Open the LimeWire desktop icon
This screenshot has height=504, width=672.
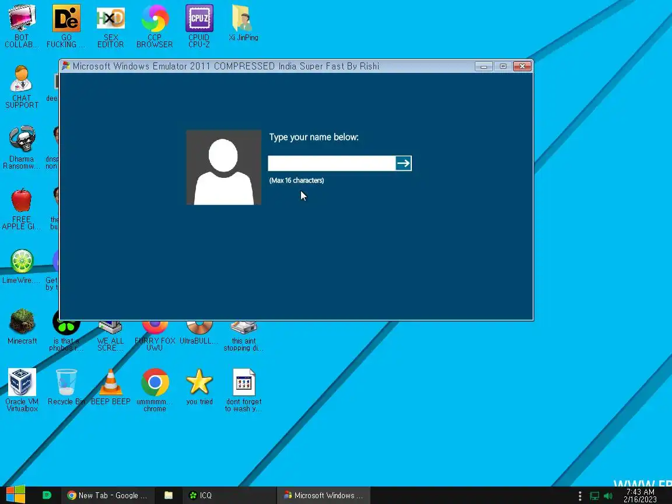point(22,266)
